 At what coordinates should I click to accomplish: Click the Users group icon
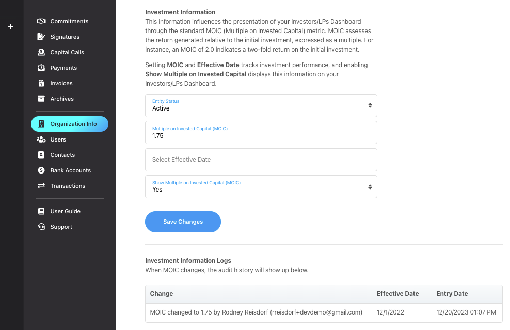click(x=41, y=139)
